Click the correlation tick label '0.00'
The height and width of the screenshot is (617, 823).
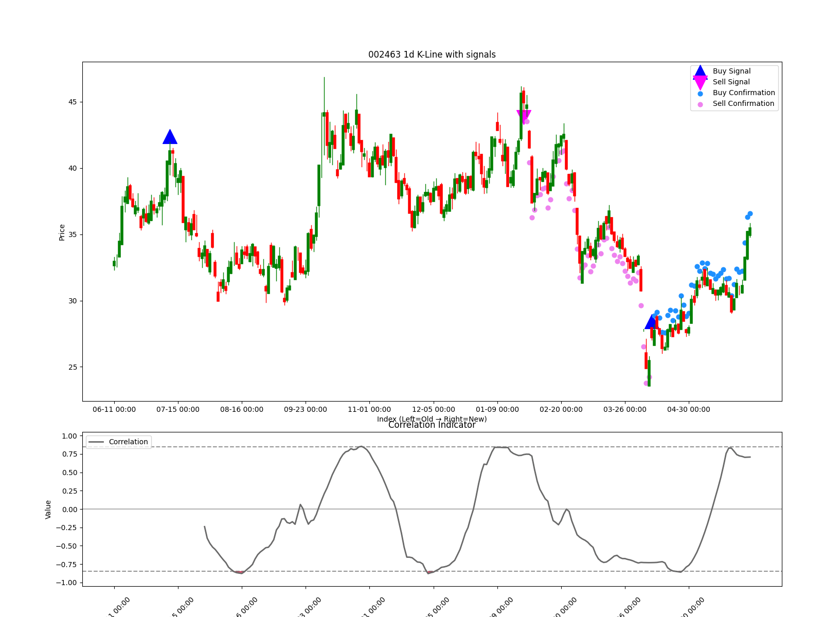coord(69,510)
